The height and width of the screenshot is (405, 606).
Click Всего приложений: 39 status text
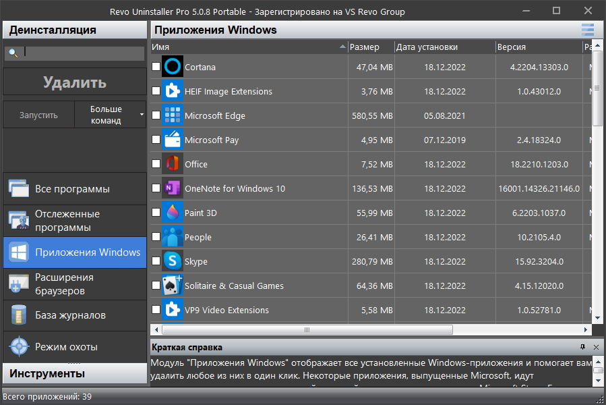pos(47,396)
